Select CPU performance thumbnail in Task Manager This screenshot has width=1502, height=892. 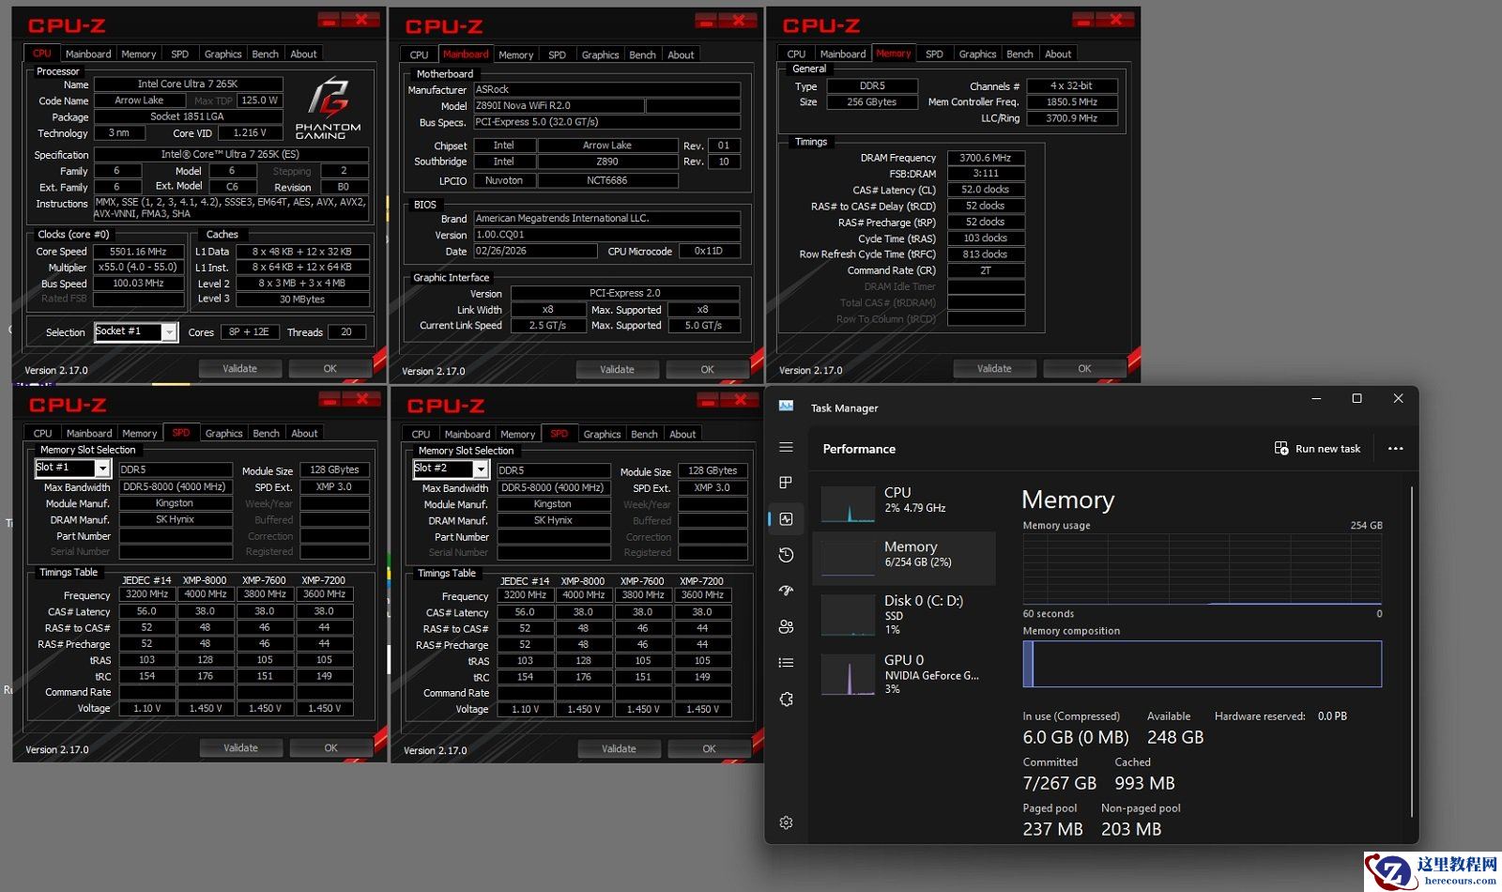(x=848, y=503)
